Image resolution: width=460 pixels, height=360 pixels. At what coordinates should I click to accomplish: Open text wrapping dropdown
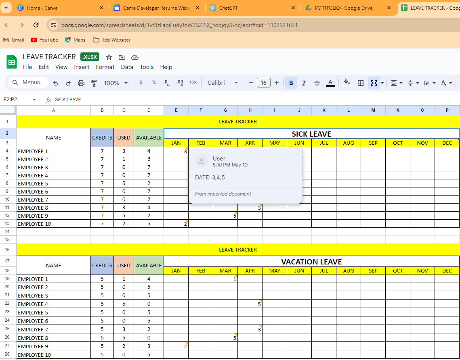pyautogui.click(x=430, y=83)
